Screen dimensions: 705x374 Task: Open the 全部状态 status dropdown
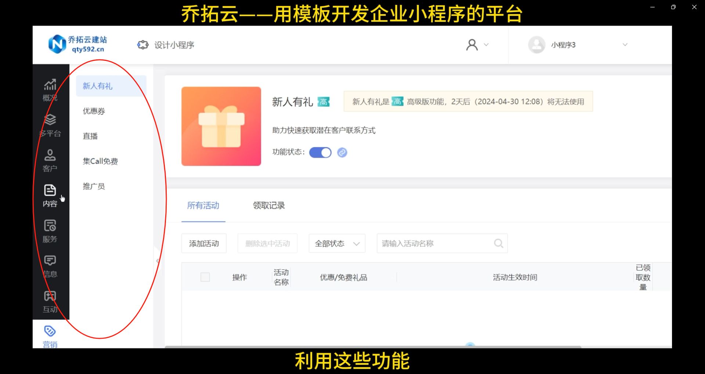point(337,243)
